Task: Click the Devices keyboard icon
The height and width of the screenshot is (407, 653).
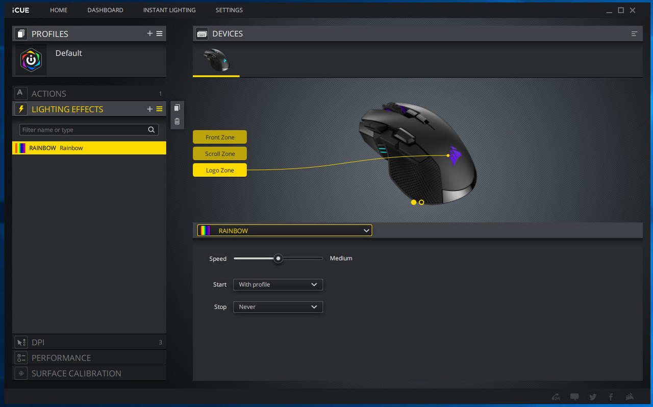Action: (x=202, y=34)
